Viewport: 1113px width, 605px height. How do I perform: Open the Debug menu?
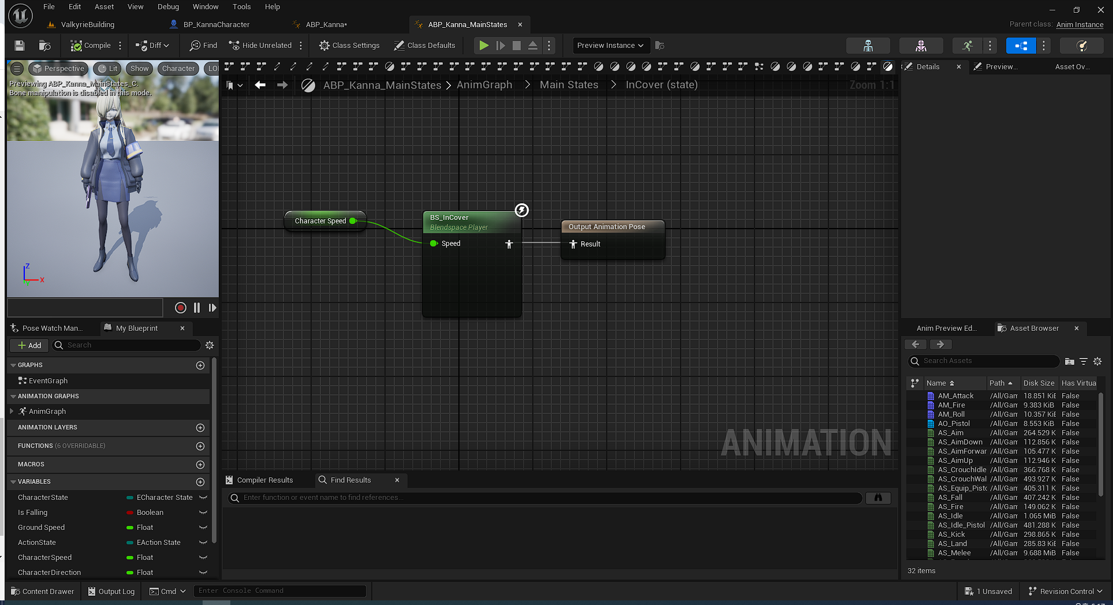(169, 7)
